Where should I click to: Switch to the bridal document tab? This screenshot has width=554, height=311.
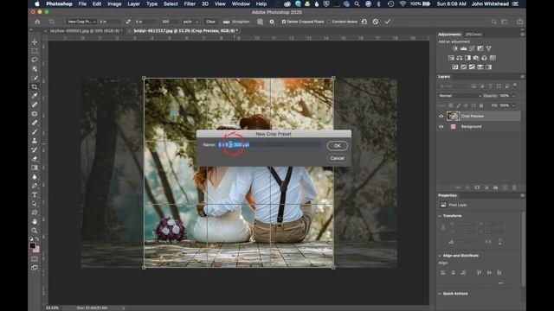[185, 31]
